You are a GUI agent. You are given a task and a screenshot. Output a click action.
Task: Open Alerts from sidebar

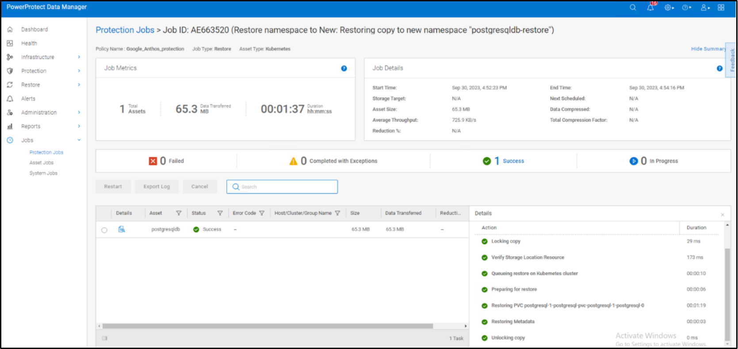[28, 99]
